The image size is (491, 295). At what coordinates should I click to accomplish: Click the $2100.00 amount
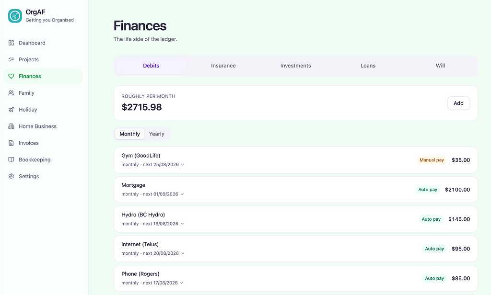(x=457, y=190)
